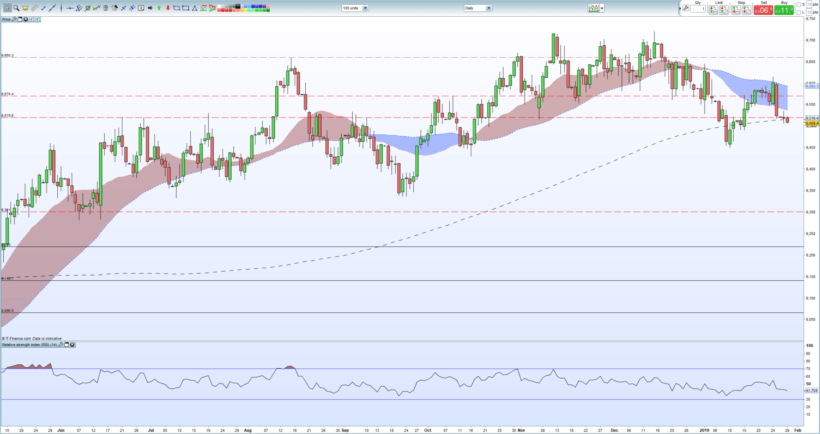Click the green Buy 9,511.9 button
Screen dimensions: 820x434
pyautogui.click(x=784, y=10)
